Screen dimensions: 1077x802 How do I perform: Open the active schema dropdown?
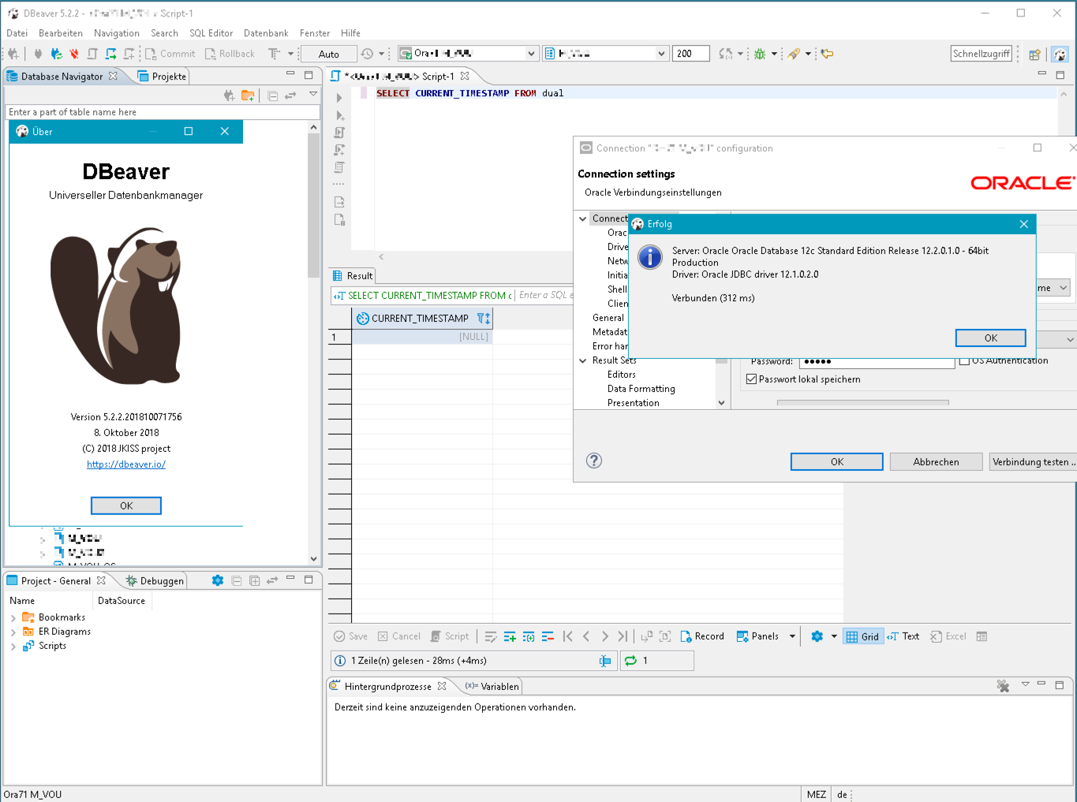tap(661, 54)
